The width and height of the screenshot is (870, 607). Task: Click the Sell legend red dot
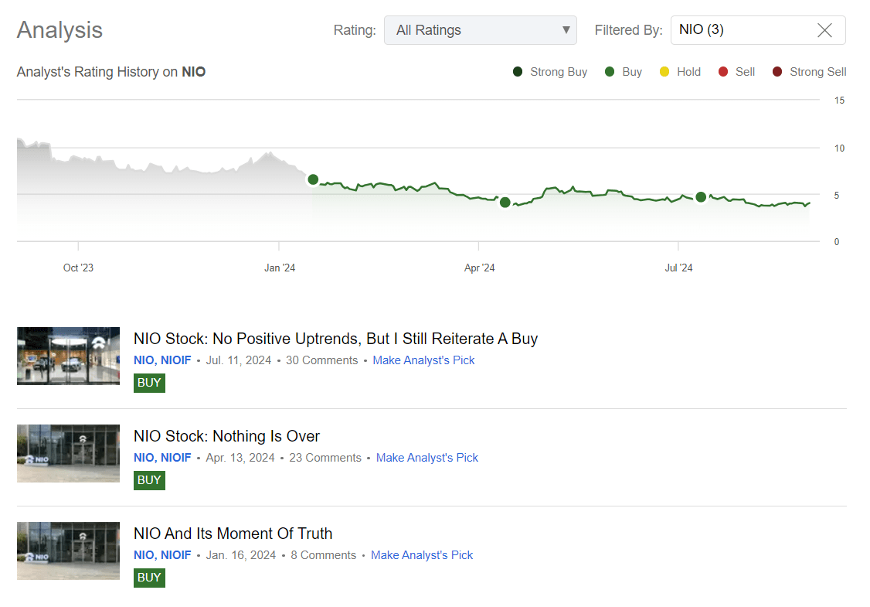[723, 72]
